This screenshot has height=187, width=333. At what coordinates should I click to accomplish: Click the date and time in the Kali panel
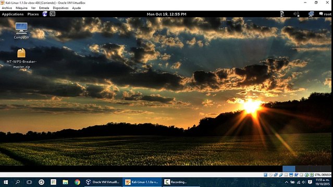[x=167, y=14]
